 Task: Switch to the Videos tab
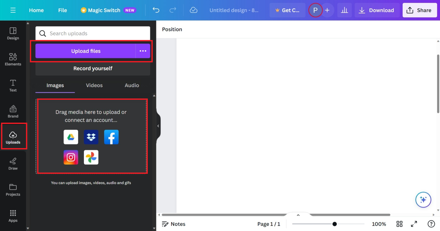94,85
